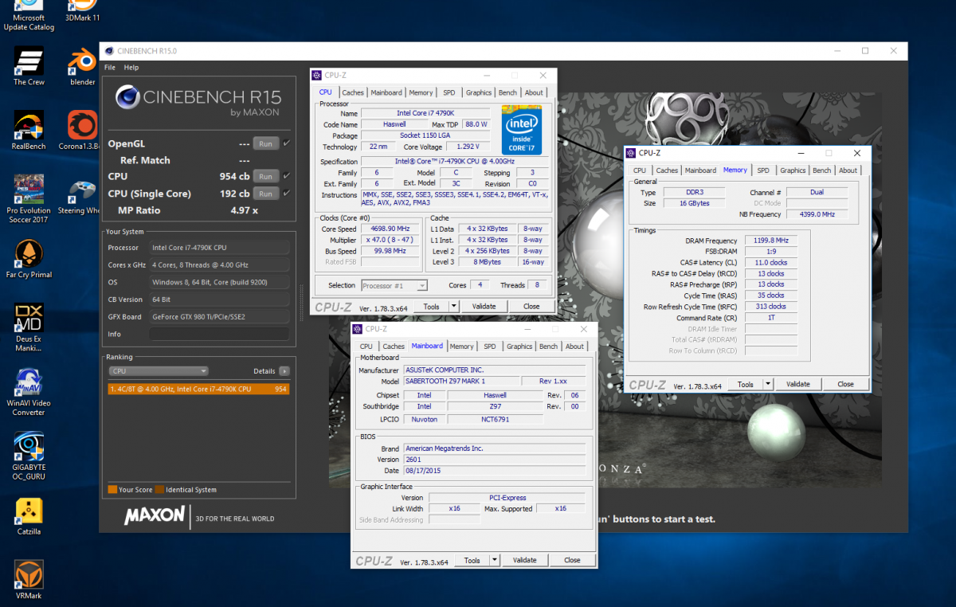Select the Catzilla desktop icon
The width and height of the screenshot is (956, 607).
point(29,516)
